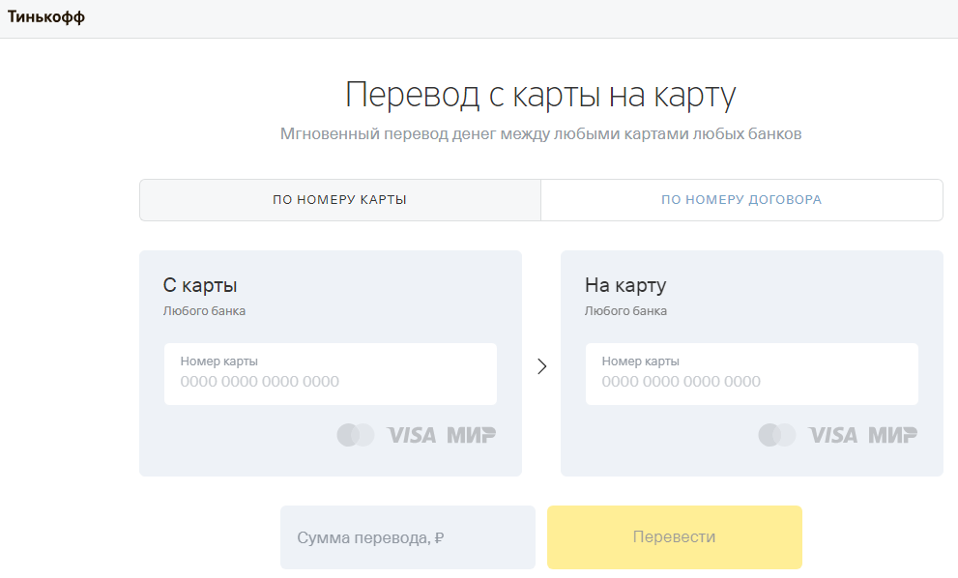
Task: Select the По номеру карты tab
Action: (x=339, y=200)
